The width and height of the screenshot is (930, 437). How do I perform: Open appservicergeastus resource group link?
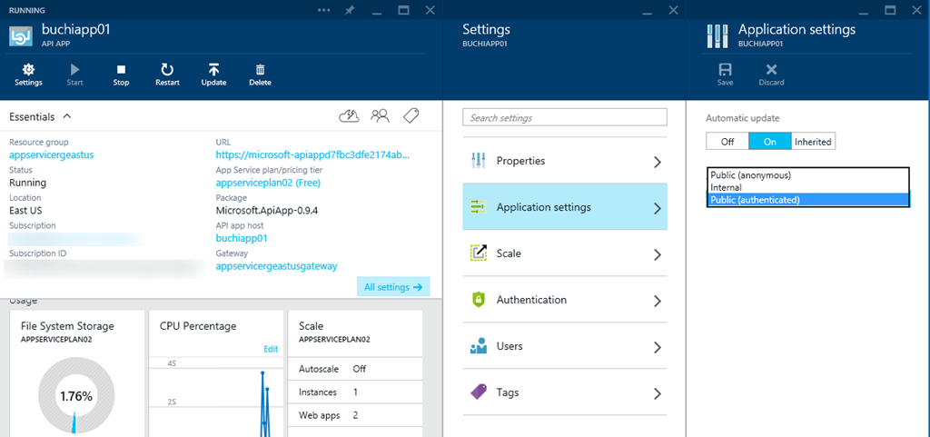(x=52, y=155)
